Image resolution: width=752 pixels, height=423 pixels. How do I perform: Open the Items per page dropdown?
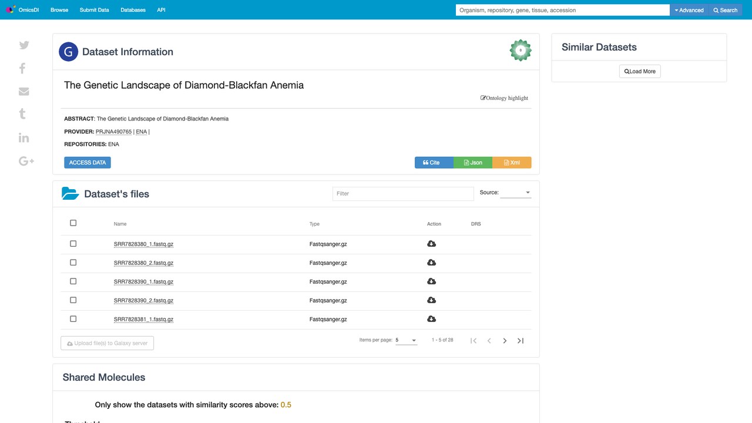click(406, 340)
